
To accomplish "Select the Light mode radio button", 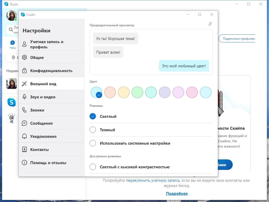I will click(93, 116).
